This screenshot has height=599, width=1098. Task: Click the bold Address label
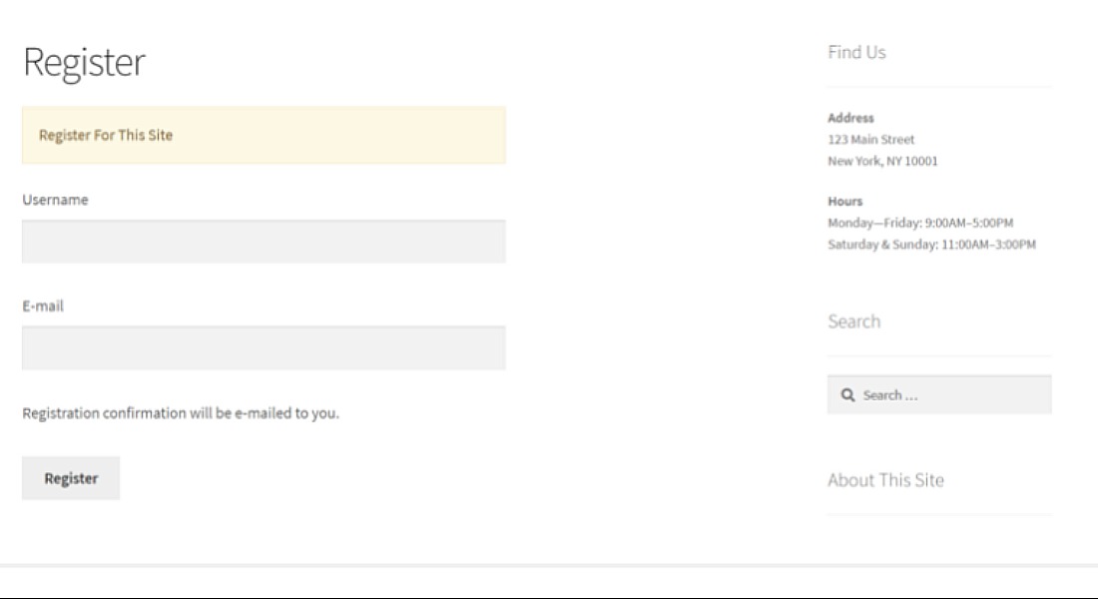(x=850, y=118)
